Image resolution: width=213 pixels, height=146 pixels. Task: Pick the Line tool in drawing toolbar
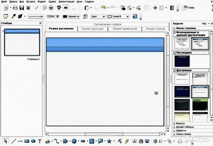pos(14,141)
